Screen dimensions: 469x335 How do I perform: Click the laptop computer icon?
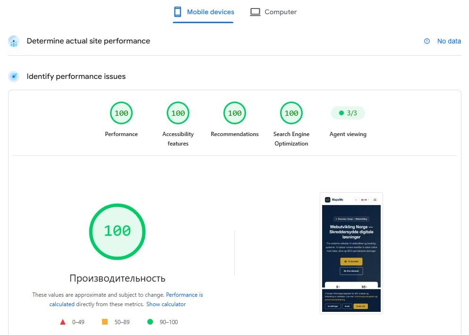tap(255, 12)
